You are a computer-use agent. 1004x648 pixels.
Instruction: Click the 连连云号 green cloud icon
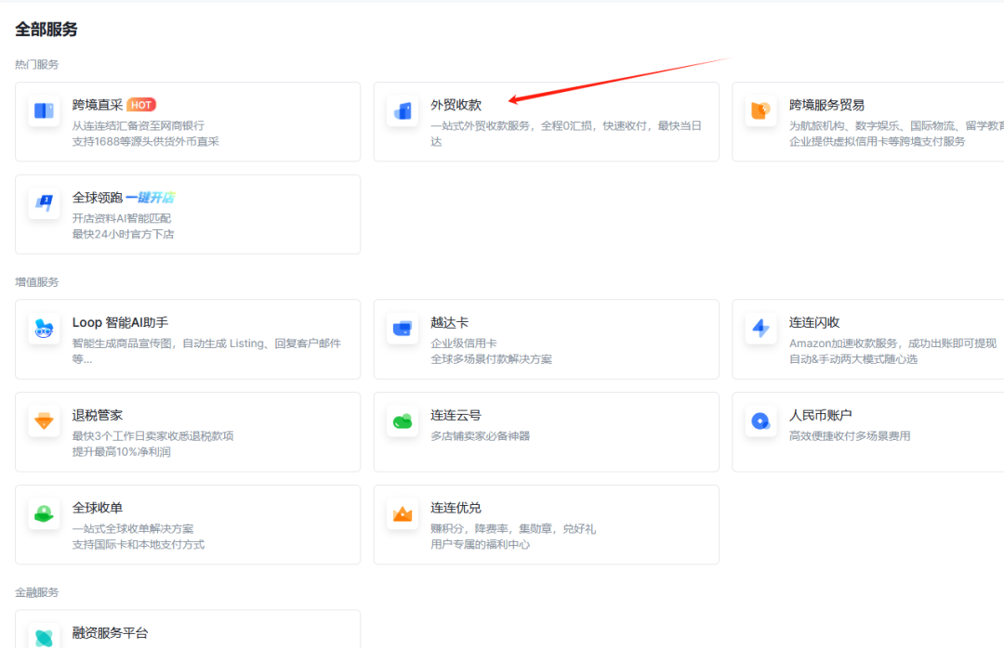click(x=403, y=421)
